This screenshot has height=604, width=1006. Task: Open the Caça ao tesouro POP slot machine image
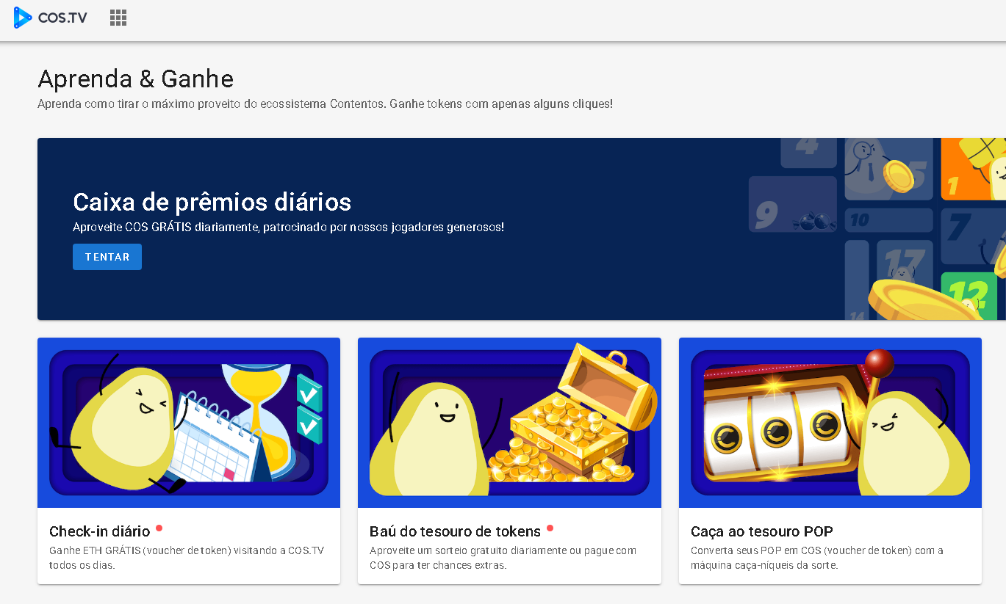pos(830,423)
